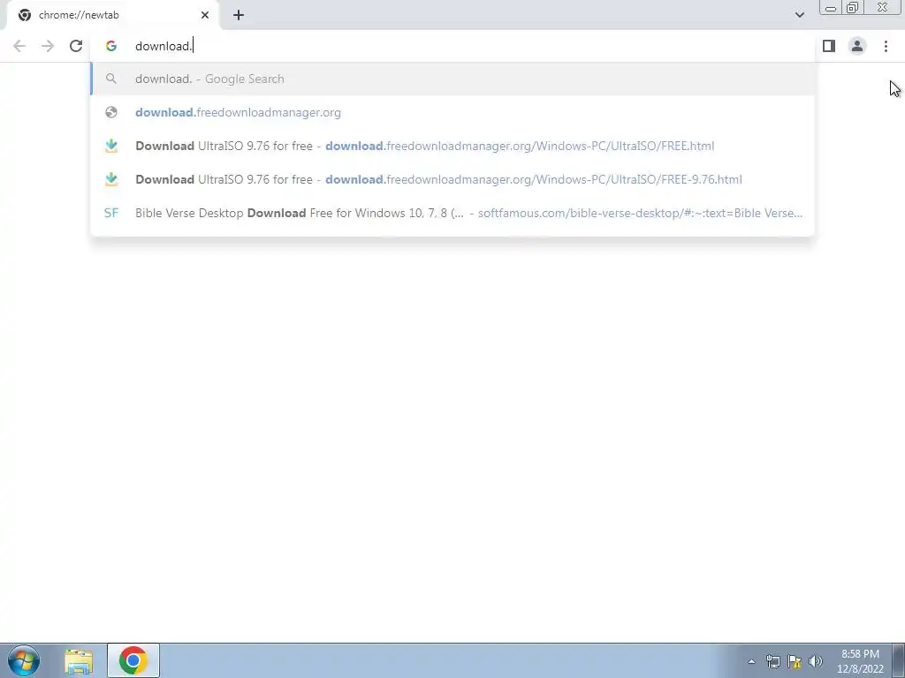Image resolution: width=905 pixels, height=678 pixels.
Task: Select the UltraISO FREE.html suggestion
Action: [452, 146]
